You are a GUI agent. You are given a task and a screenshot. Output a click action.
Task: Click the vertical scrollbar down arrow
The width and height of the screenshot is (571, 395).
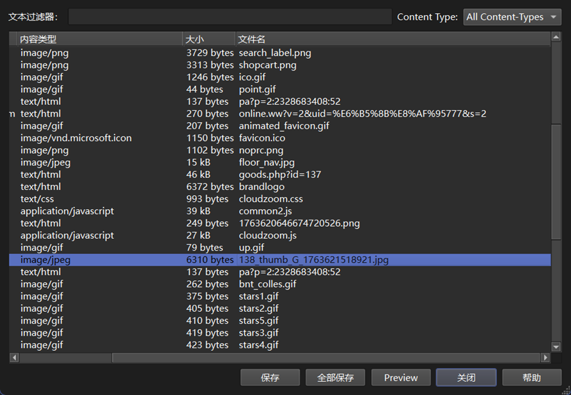(556, 346)
